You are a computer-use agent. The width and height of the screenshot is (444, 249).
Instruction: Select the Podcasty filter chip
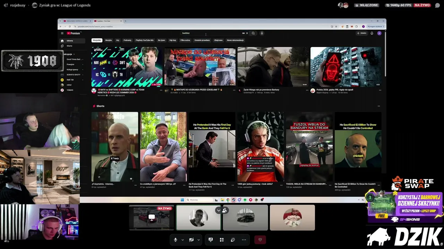coord(127,40)
